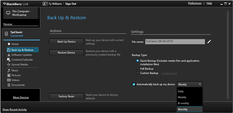Uncheck Automatically back up my device
233x113 pixels.
point(134,84)
